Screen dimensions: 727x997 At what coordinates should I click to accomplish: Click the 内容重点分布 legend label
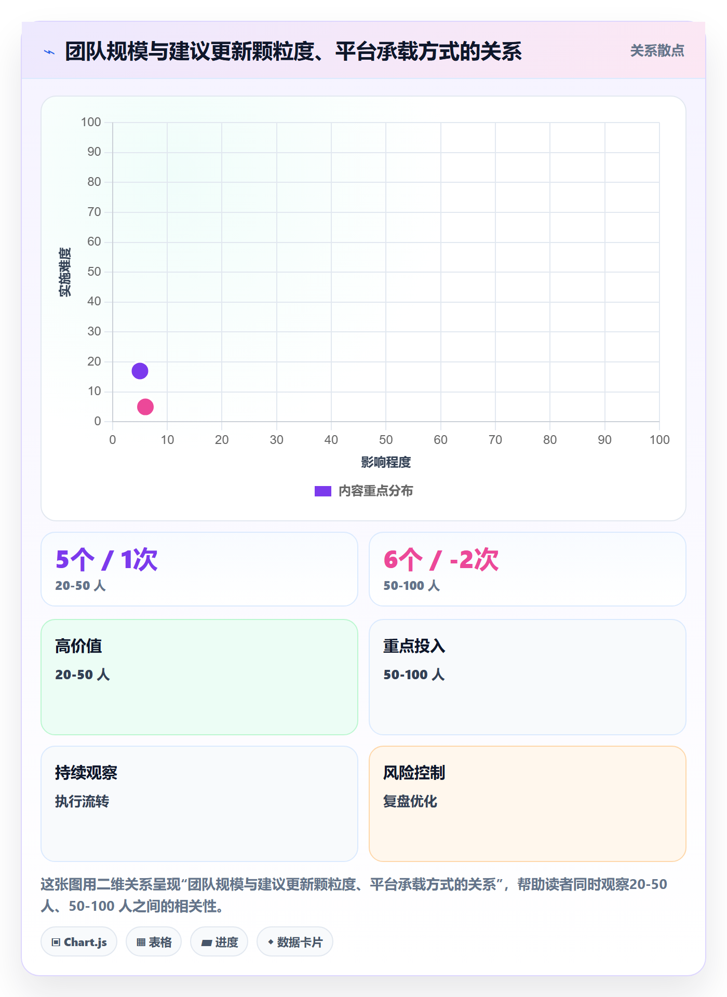(x=375, y=491)
